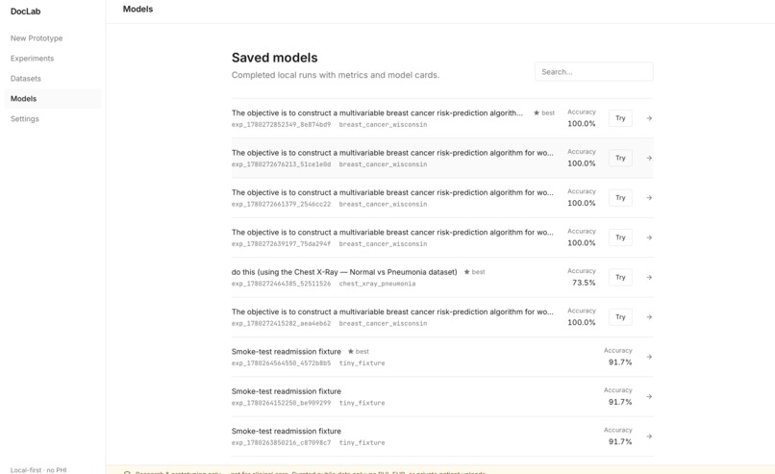Screen dimensions: 775x474
Task: Click exp_1780264152250_be909299 experiment ID
Action: click(281, 403)
